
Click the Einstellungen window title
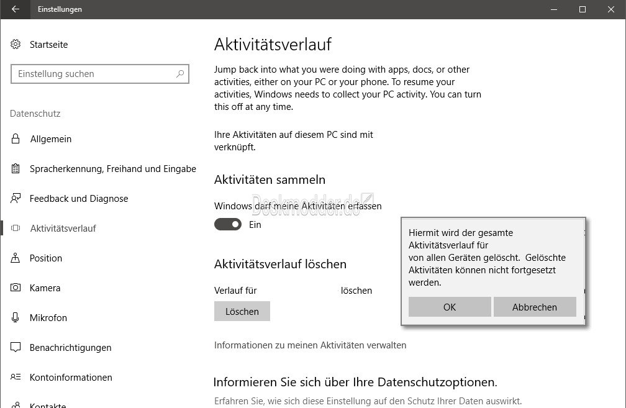click(60, 9)
